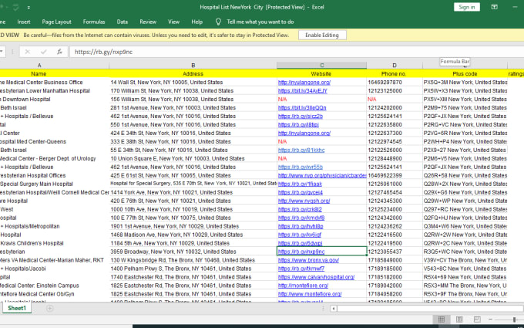
Task: Click selected cell with rb.gy/nxp9nc link
Action: tap(321, 252)
